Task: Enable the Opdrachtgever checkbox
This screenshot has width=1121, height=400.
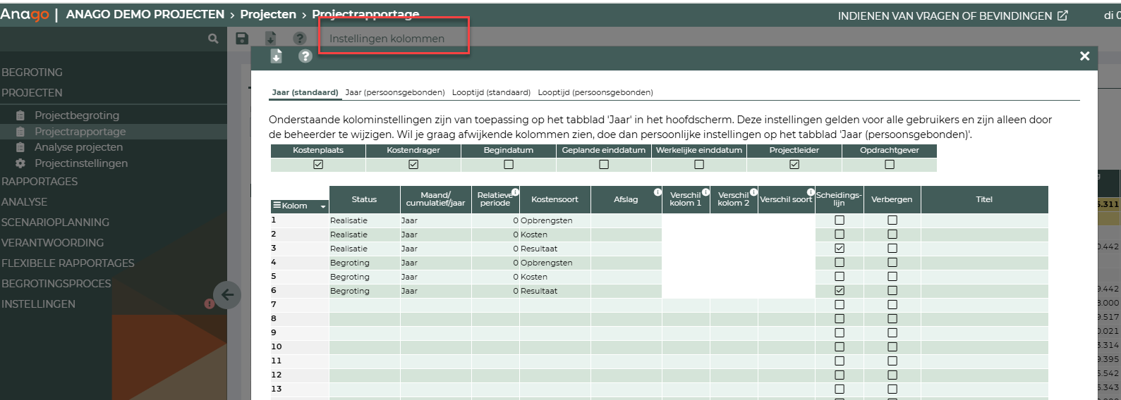Action: [x=890, y=164]
